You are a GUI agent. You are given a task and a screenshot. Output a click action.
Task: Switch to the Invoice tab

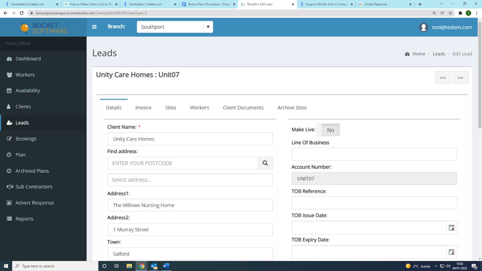pos(143,108)
